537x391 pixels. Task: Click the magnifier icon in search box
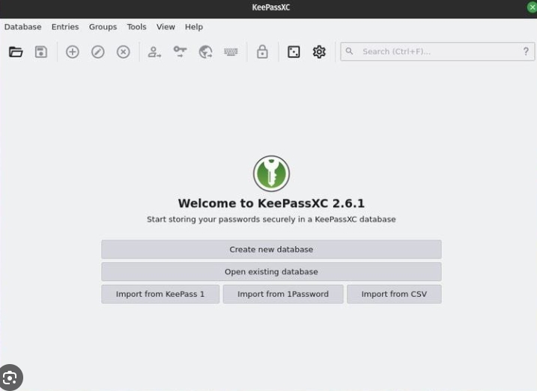[349, 52]
